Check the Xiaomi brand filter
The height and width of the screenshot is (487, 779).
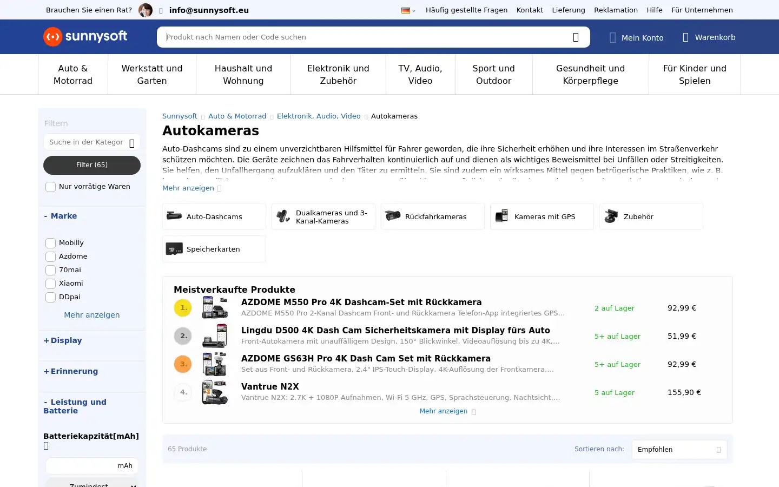tap(50, 284)
